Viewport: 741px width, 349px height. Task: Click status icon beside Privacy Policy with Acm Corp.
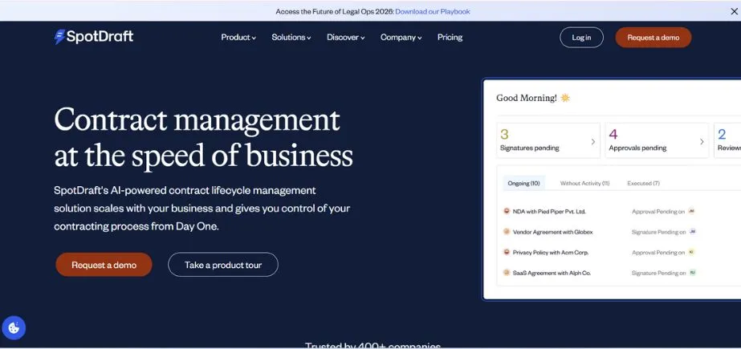pyautogui.click(x=507, y=252)
